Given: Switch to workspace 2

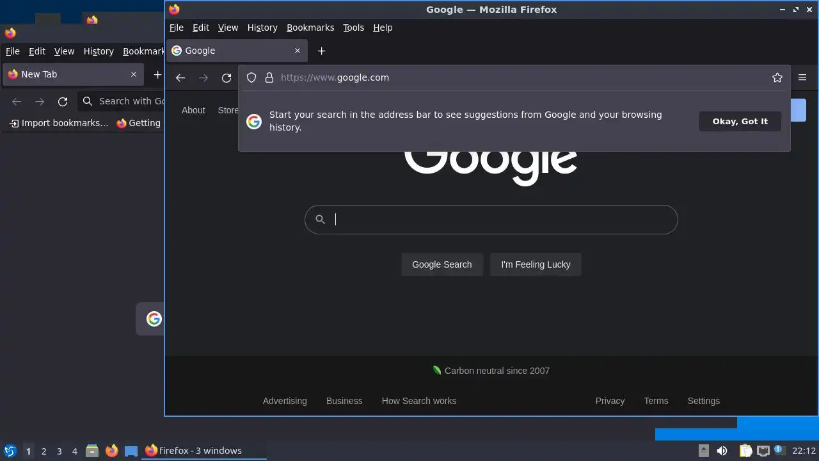Looking at the screenshot, I should point(44,451).
